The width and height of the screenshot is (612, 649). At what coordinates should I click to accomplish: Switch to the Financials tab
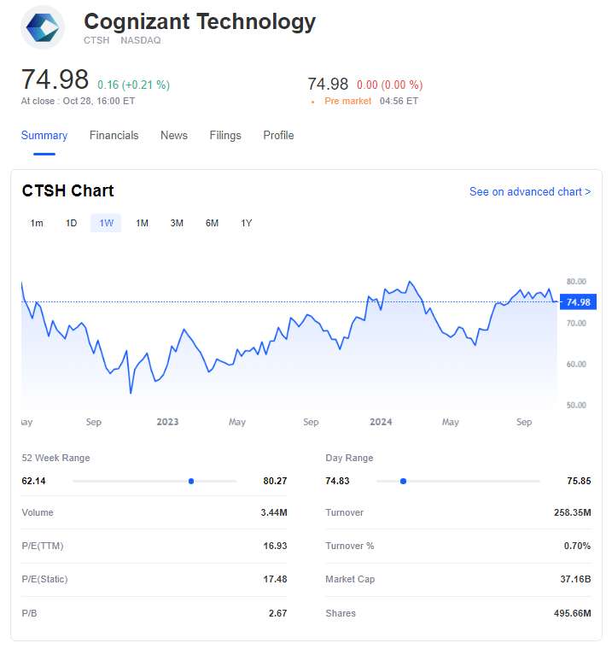click(x=114, y=135)
